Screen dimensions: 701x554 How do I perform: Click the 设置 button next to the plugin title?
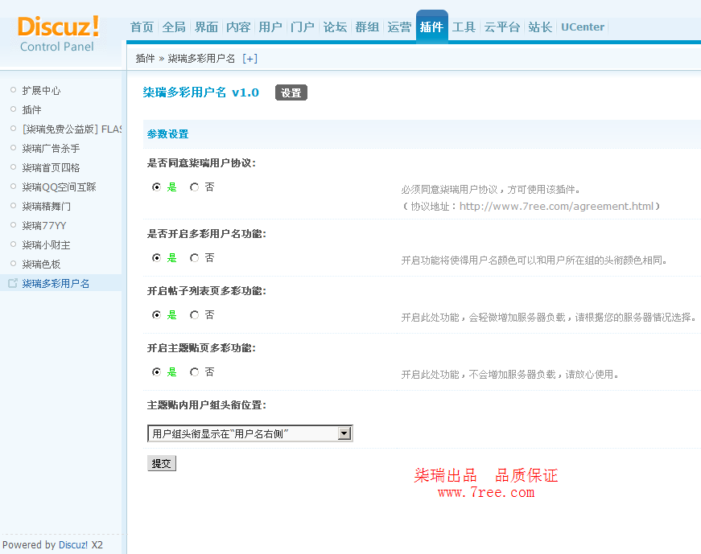pyautogui.click(x=291, y=92)
